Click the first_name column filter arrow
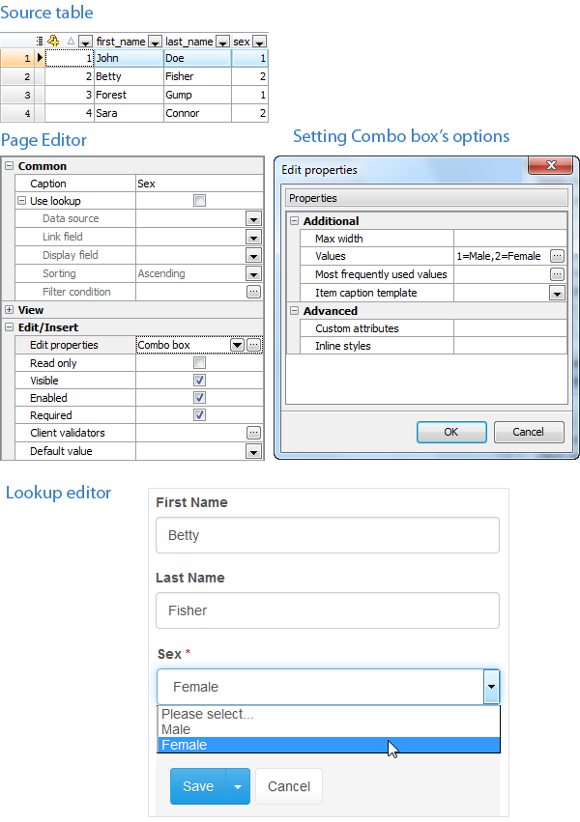This screenshot has width=580, height=822. click(x=155, y=42)
